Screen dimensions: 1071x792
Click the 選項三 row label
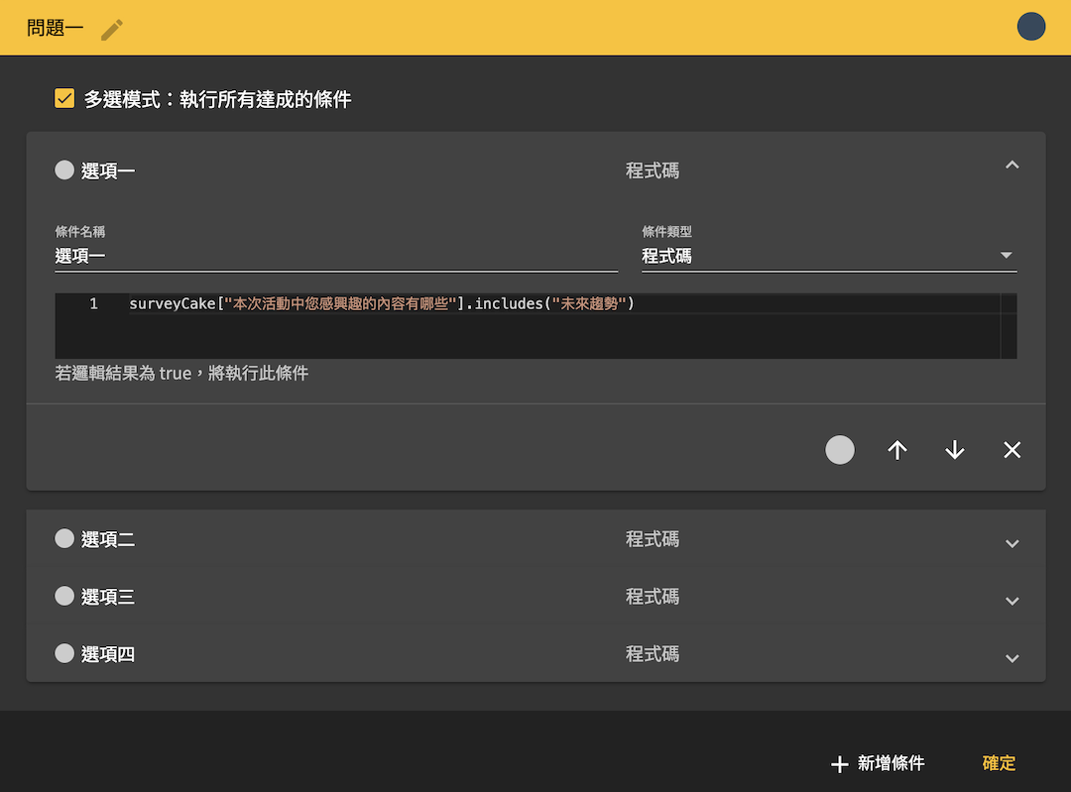click(108, 597)
